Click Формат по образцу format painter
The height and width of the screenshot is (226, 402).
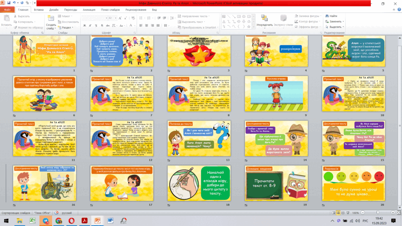pyautogui.click(x=29, y=27)
